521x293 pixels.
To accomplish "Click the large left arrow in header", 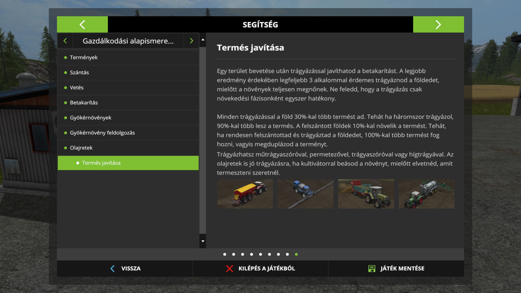I will point(82,25).
